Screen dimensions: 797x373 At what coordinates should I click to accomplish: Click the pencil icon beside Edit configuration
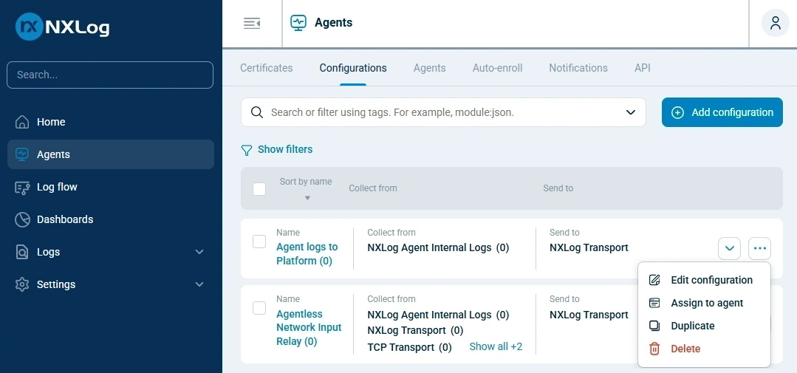[x=654, y=280]
